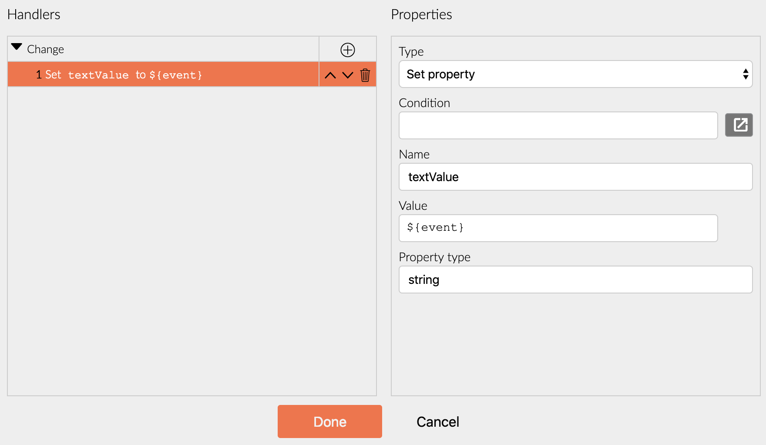
Task: Delete the Set textValue handler
Action: pos(365,75)
